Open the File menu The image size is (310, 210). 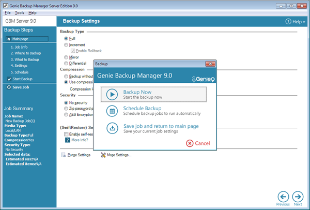coord(8,12)
